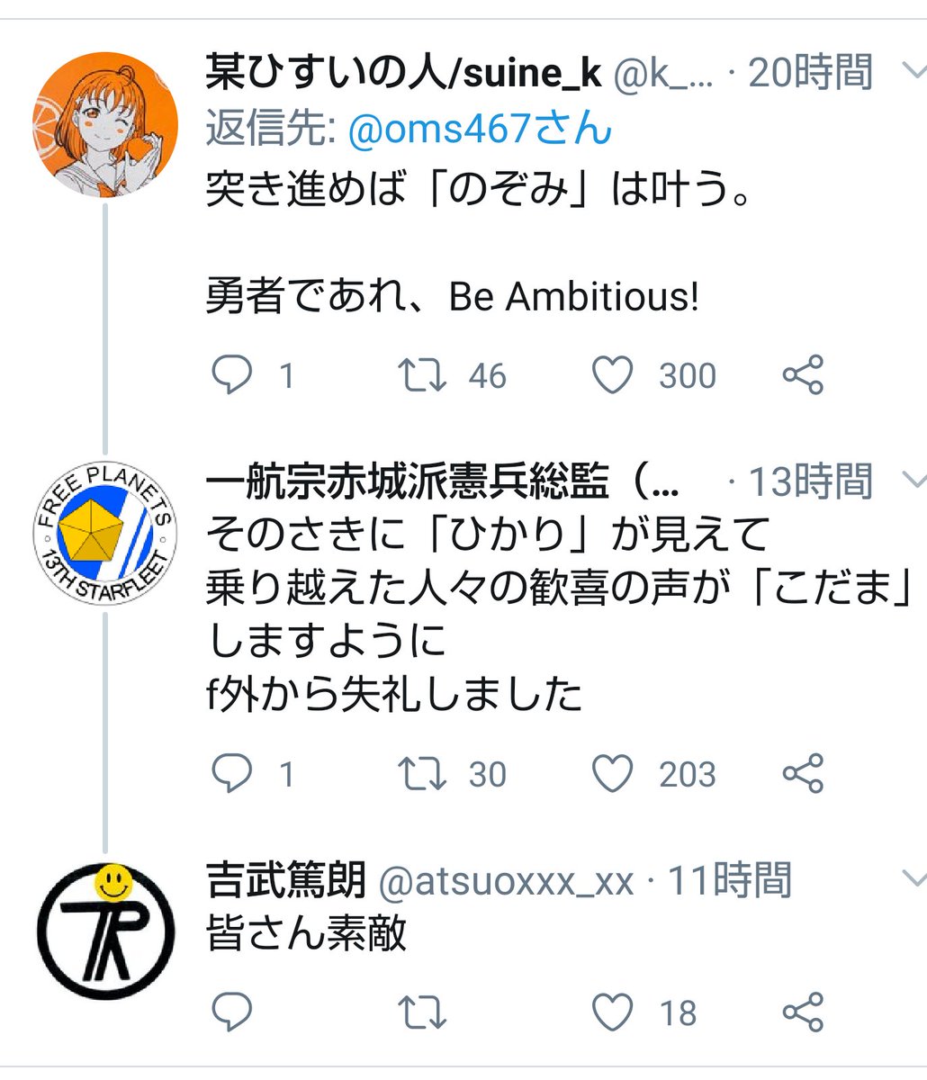The width and height of the screenshot is (927, 1080).
Task: Reply to the tweet mentioning ひかり
Action: pyautogui.click(x=231, y=774)
